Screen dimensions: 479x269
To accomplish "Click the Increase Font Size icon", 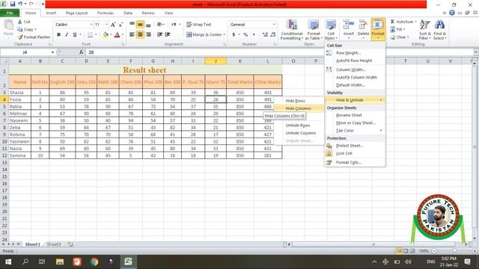I will pos(113,25).
